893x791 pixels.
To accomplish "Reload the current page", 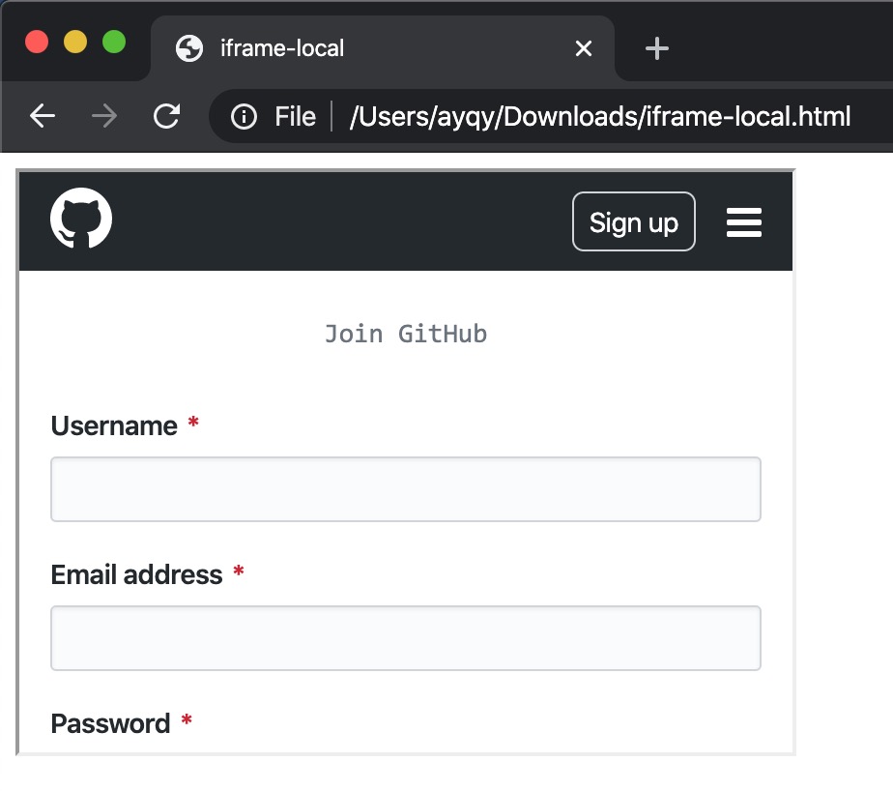I will click(x=167, y=117).
